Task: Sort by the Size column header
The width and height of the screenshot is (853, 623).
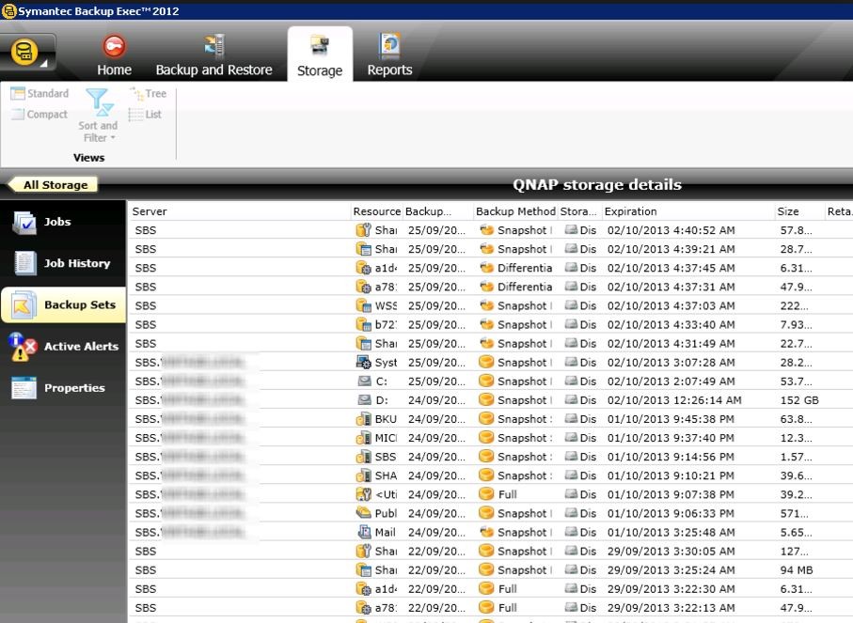Action: point(799,211)
